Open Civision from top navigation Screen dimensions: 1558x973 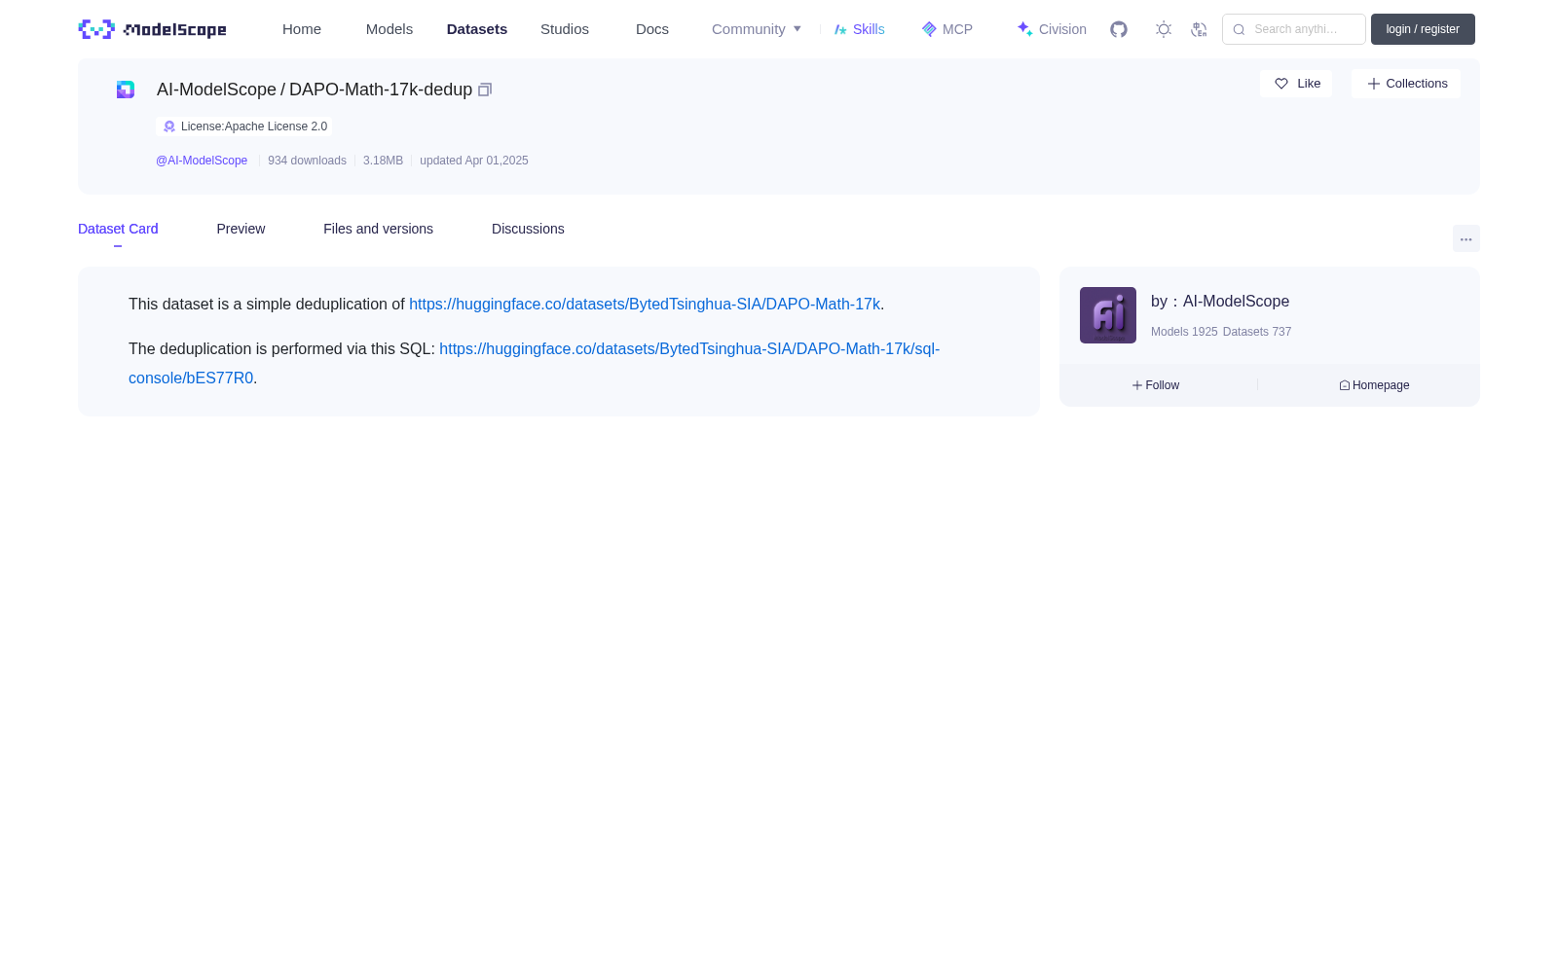click(1052, 29)
